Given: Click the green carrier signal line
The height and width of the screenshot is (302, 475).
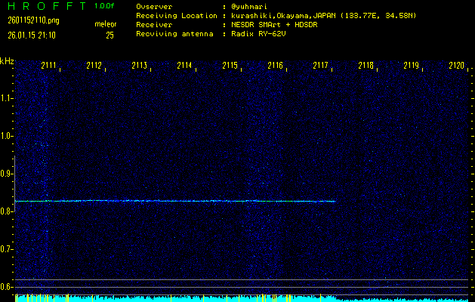Looking at the screenshot, I should 174,201.
